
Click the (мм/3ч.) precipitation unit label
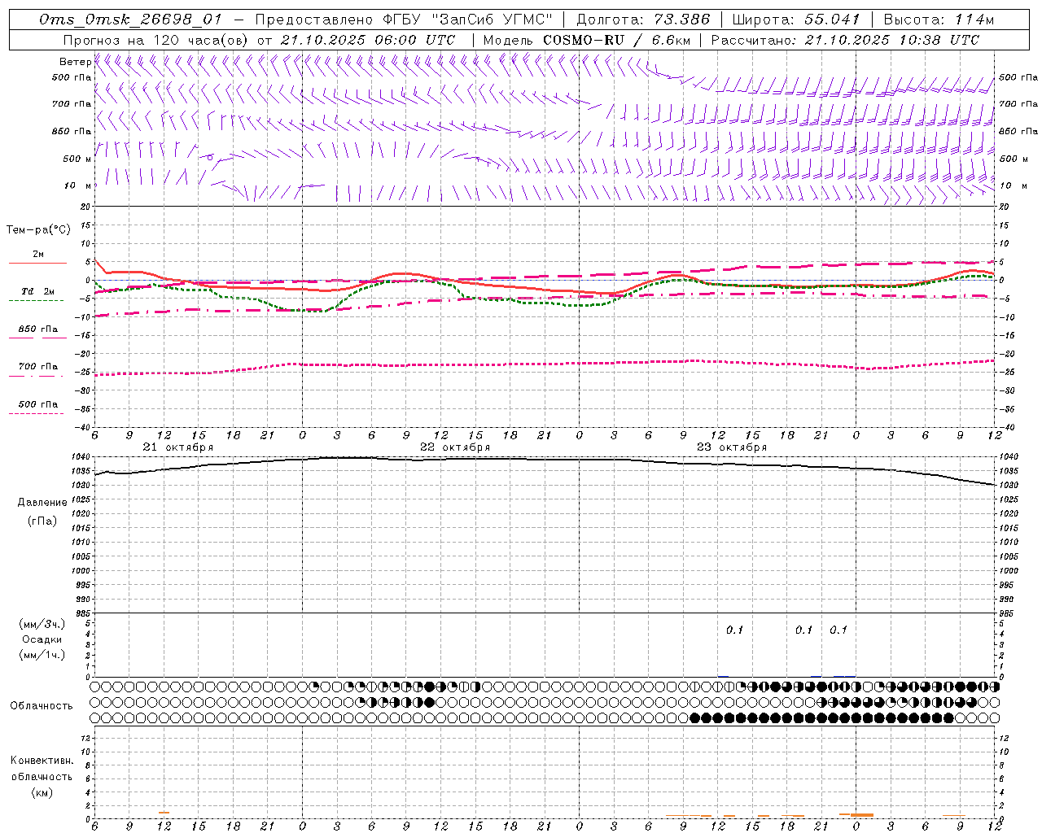click(42, 624)
